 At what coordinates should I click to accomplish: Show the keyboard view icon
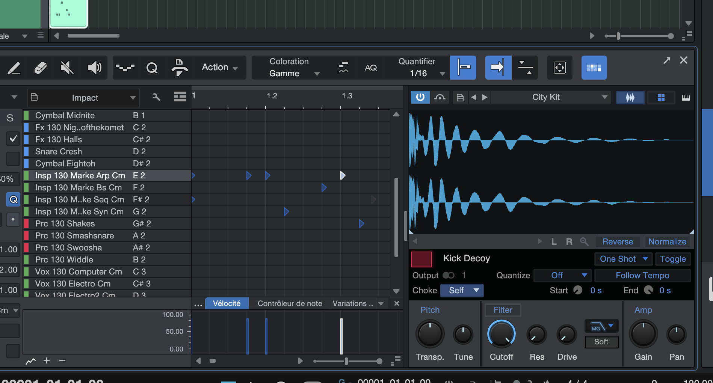(x=686, y=98)
